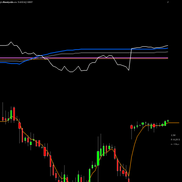The width and height of the screenshot is (182, 182).
Task: Click the last green candle at the right edge
Action: [168, 121]
